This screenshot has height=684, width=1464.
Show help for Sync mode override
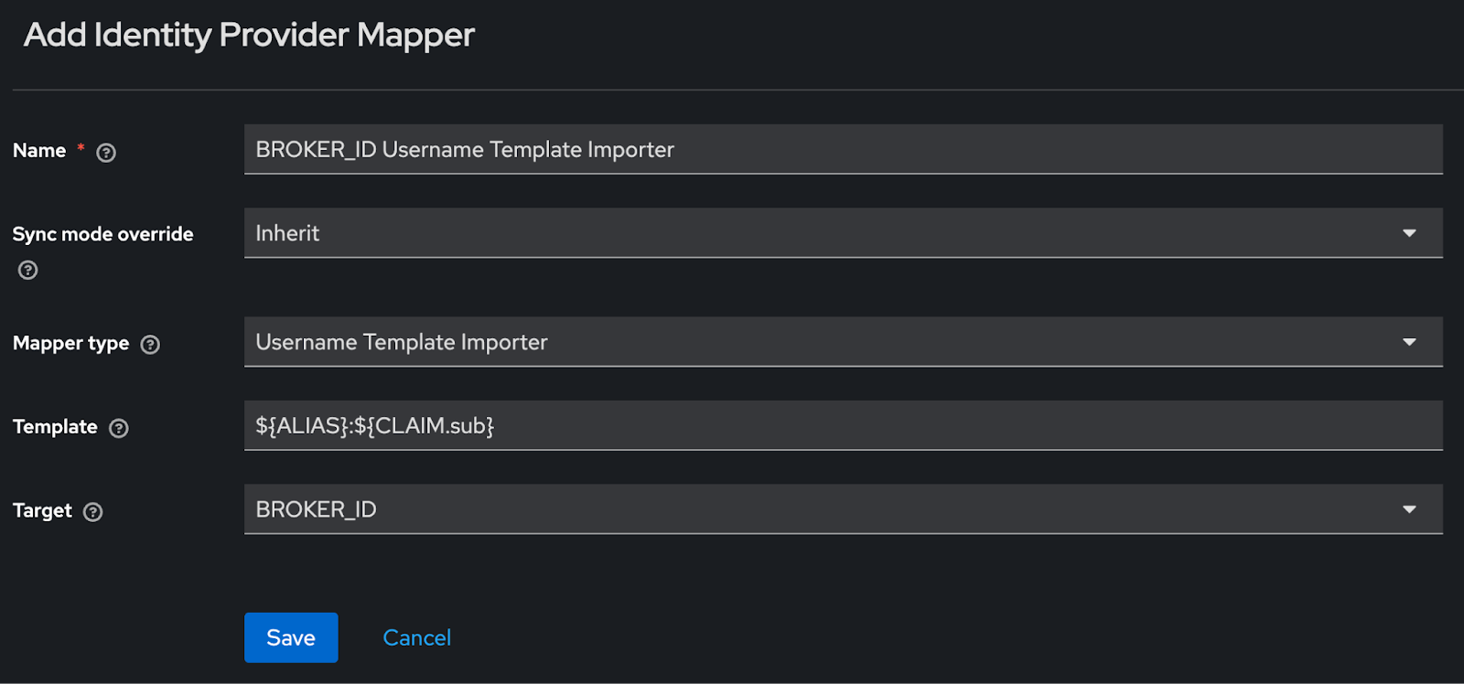click(x=28, y=270)
